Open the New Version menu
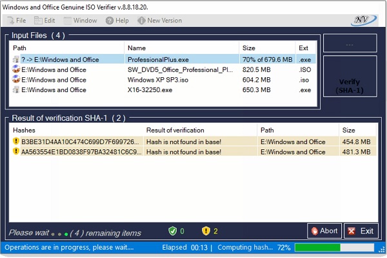The height and width of the screenshot is (258, 387). (x=160, y=21)
